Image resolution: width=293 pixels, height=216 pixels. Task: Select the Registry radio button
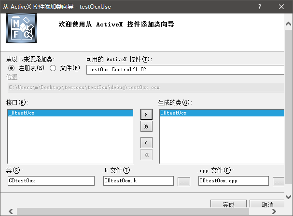(x=11, y=68)
